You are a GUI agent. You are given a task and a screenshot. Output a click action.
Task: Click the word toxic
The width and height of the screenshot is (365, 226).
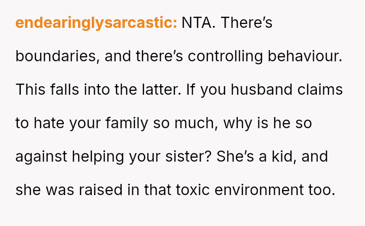193,190
